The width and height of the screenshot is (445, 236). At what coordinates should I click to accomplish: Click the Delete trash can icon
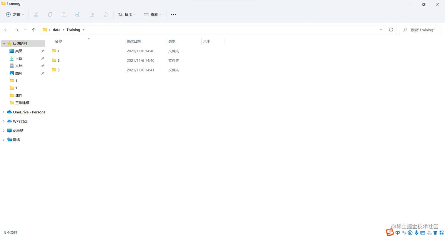(x=106, y=14)
